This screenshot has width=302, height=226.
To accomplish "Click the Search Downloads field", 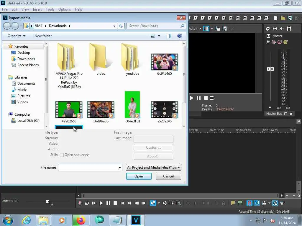I will [156, 26].
